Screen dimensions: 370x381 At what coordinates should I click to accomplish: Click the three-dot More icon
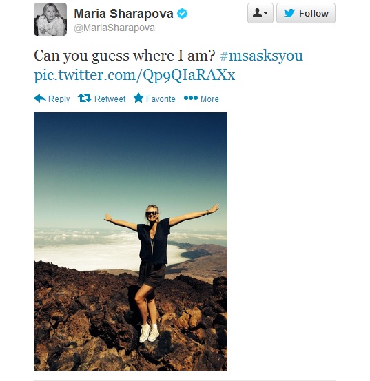191,98
